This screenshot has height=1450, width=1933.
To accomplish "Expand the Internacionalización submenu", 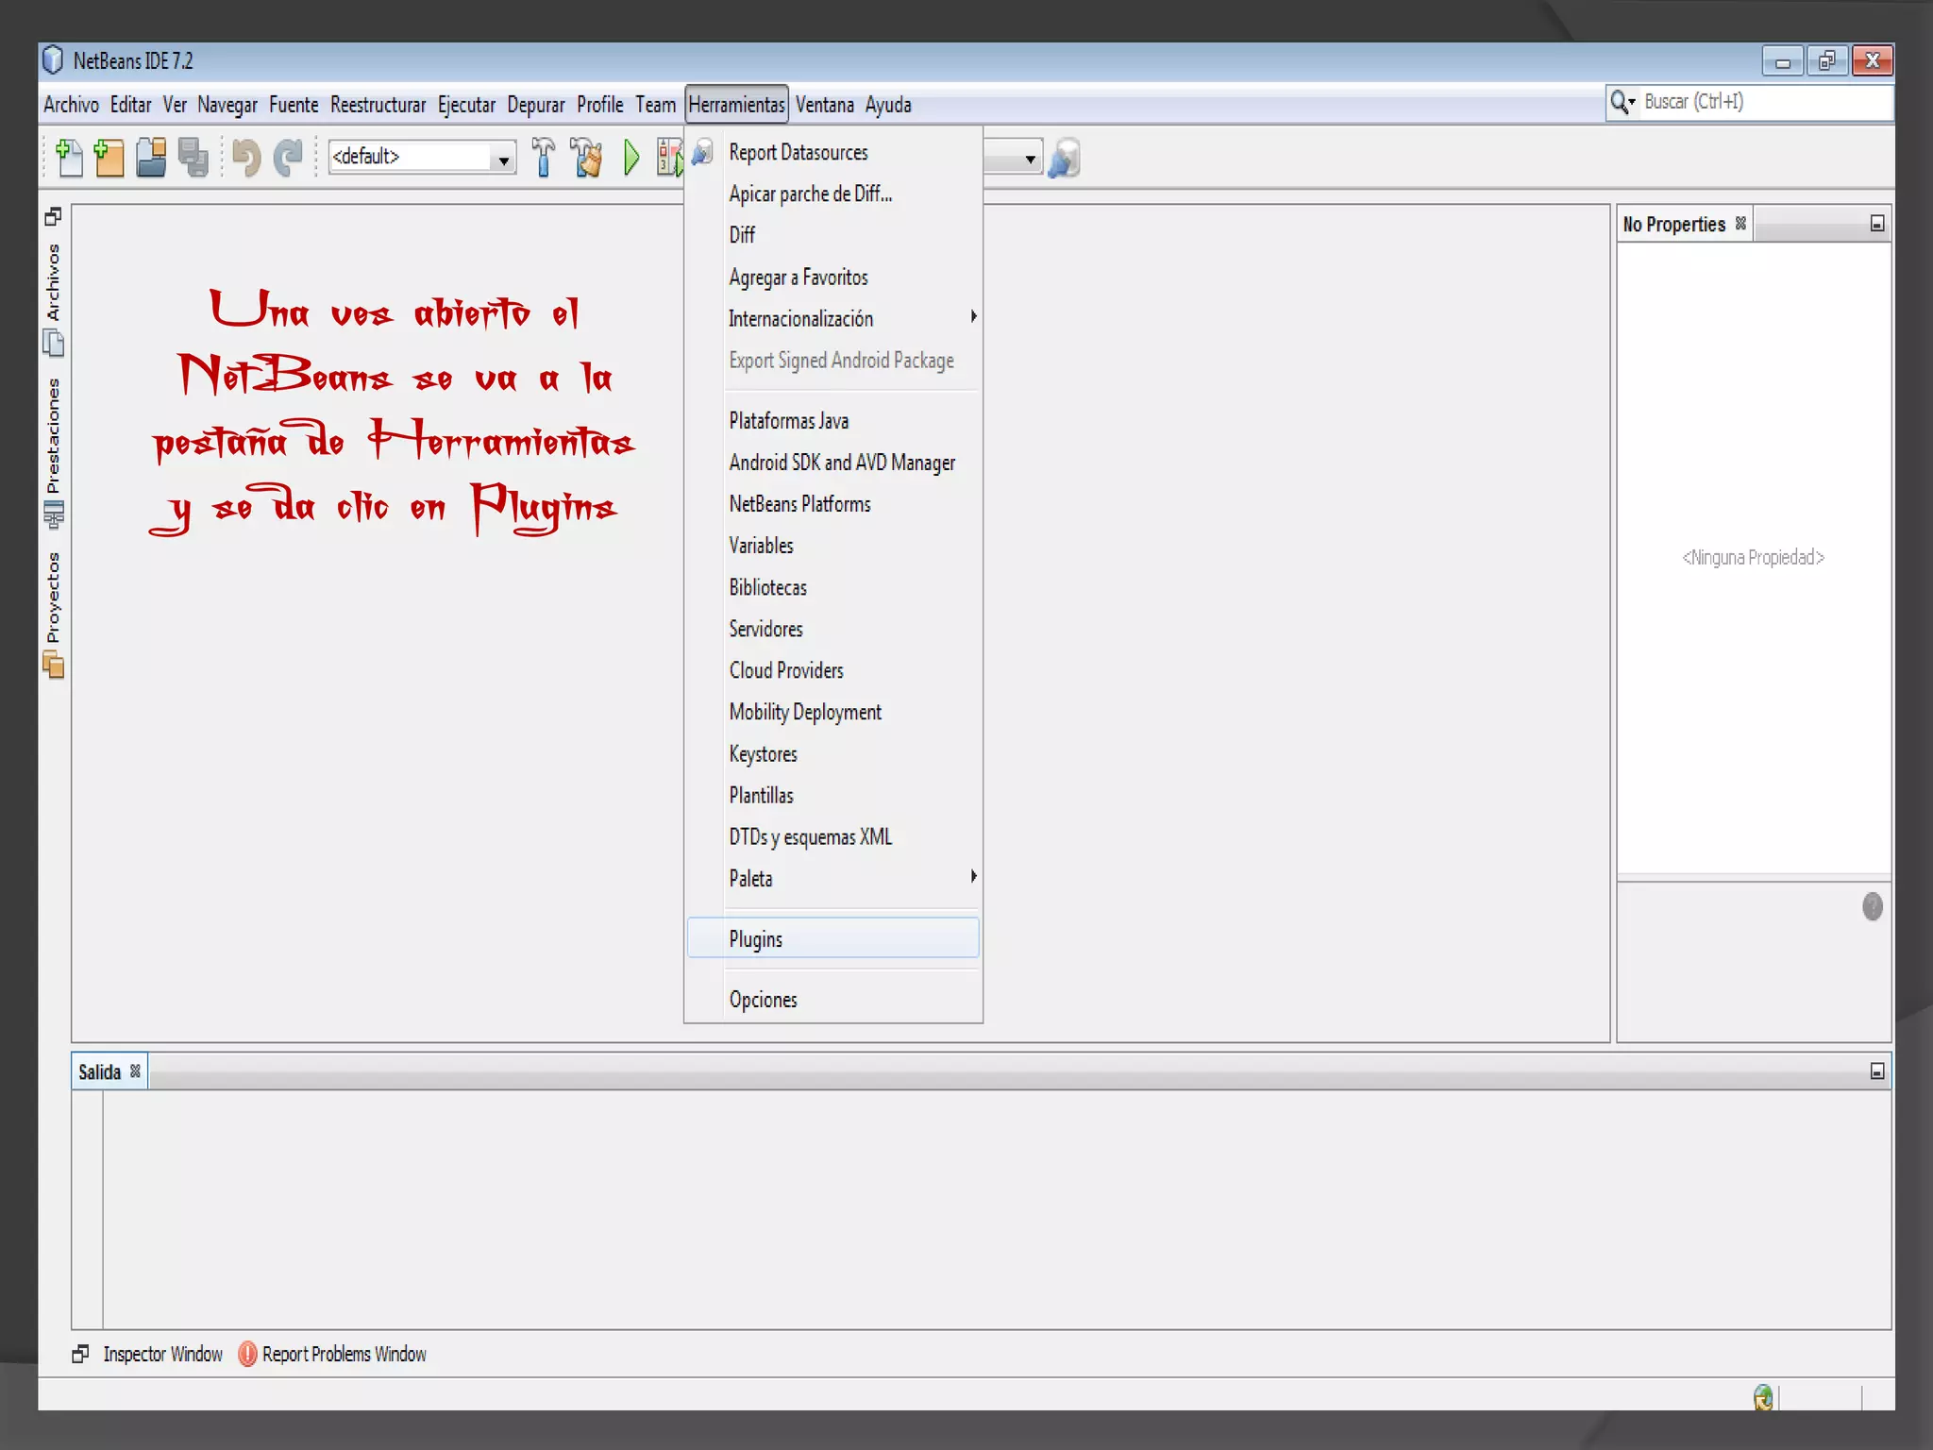I will [x=973, y=317].
